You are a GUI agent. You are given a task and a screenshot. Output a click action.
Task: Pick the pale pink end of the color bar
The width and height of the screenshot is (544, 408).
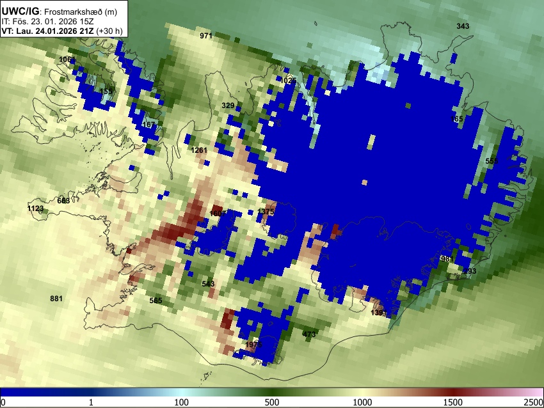pyautogui.click(x=534, y=393)
